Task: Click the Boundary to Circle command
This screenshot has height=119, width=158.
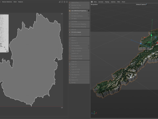Action: [79, 56]
